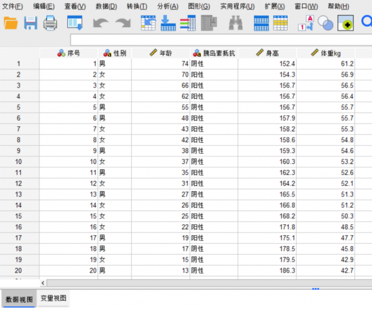Open the 转换(T) menu
The height and width of the screenshot is (309, 372).
pyautogui.click(x=137, y=7)
